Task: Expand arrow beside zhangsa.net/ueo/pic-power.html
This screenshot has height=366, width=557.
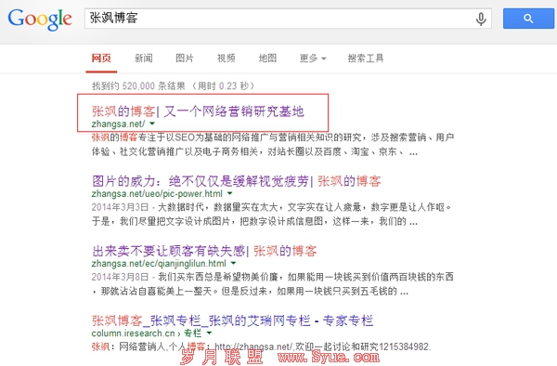Action: coord(230,193)
